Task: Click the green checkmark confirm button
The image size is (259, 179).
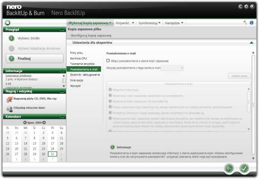Action: coord(244,168)
